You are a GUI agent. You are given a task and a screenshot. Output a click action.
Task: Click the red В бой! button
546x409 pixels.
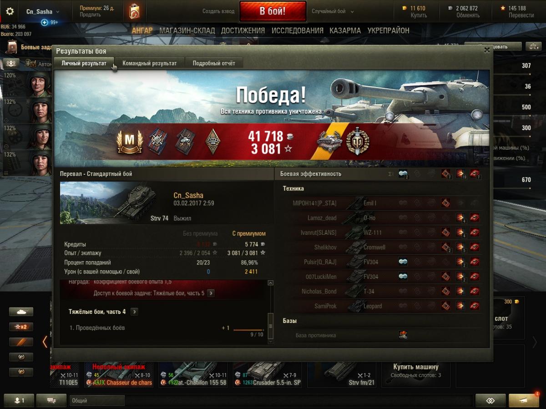[273, 11]
